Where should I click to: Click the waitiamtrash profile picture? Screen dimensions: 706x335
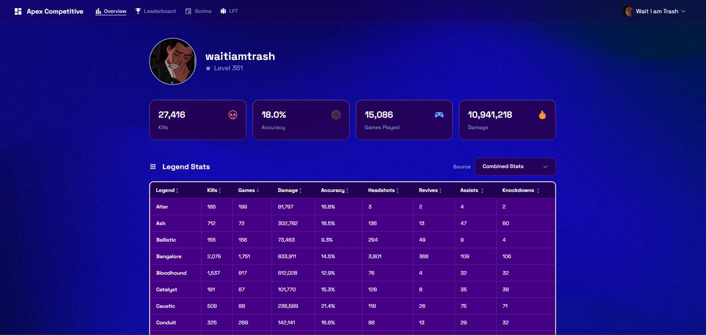[173, 62]
